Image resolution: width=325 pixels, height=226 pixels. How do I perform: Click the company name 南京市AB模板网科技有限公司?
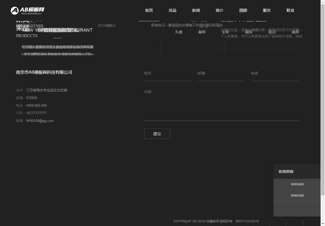pos(44,72)
